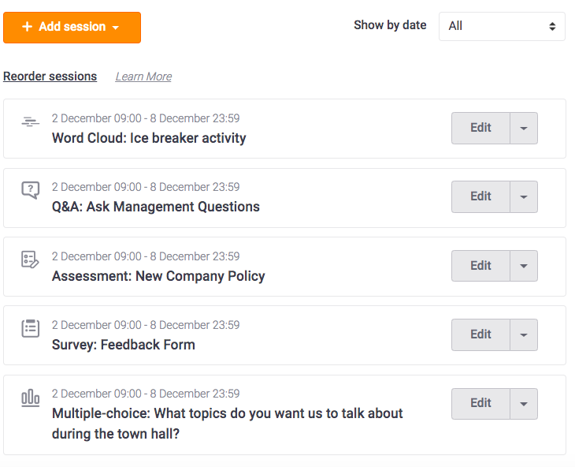Edit the Survey Feedback Form session
This screenshot has width=575, height=467.
click(x=480, y=334)
